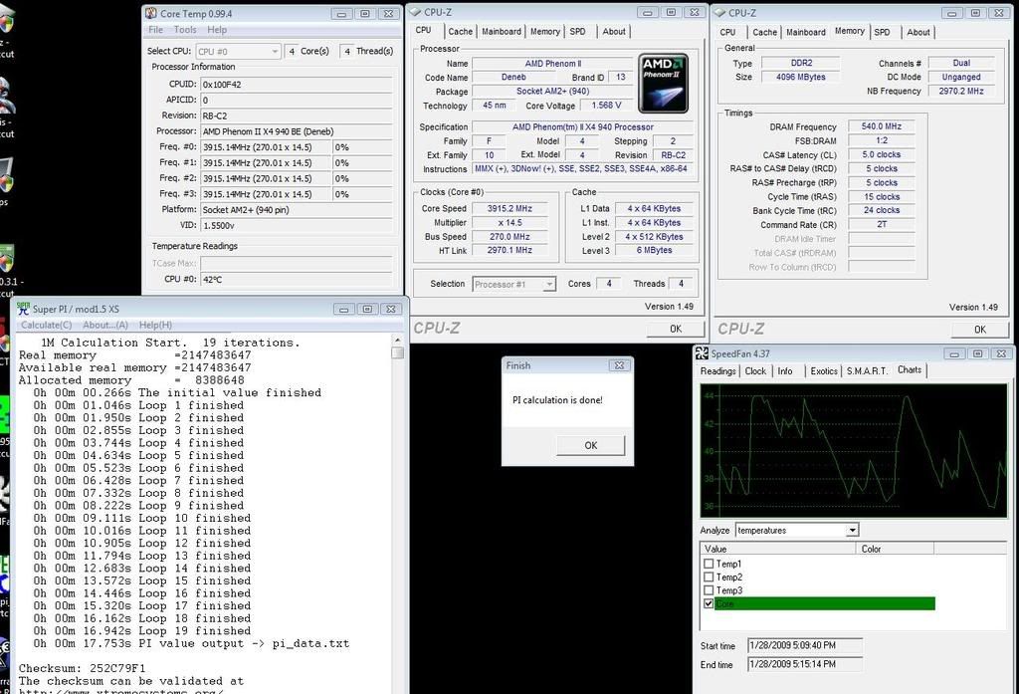This screenshot has height=694, width=1019.
Task: Open the Tools menu in Core Temp
Action: click(185, 30)
